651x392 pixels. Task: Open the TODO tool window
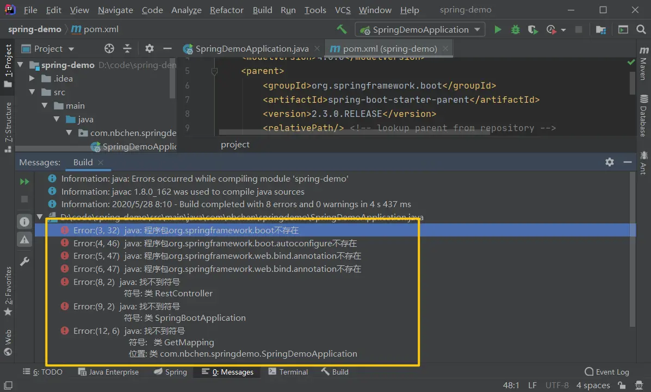(x=42, y=372)
